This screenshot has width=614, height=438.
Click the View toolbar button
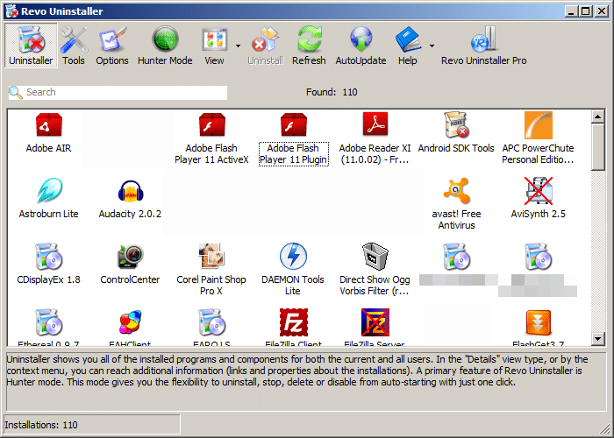point(214,46)
